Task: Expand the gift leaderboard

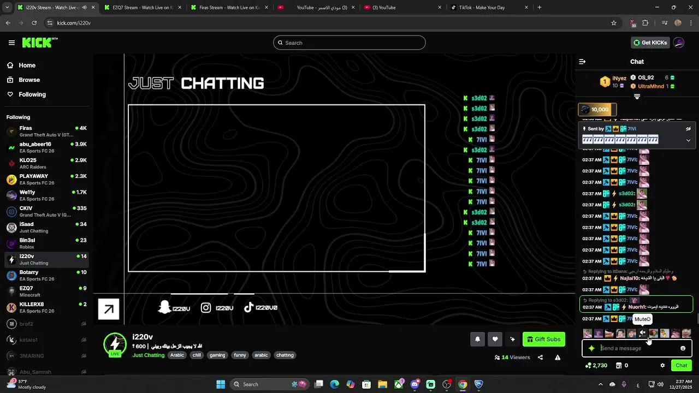Action: [x=637, y=97]
